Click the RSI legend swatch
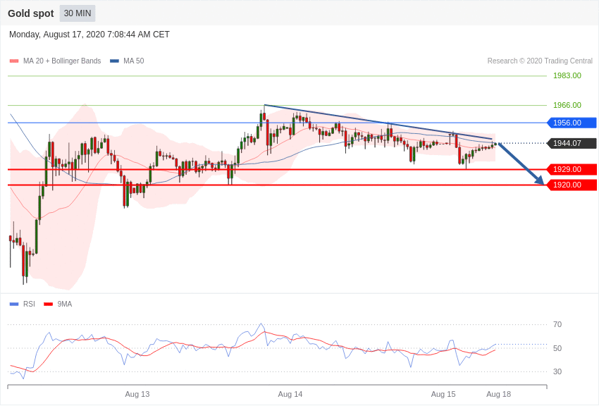Screen dimensions: 599x406 (x=14, y=304)
